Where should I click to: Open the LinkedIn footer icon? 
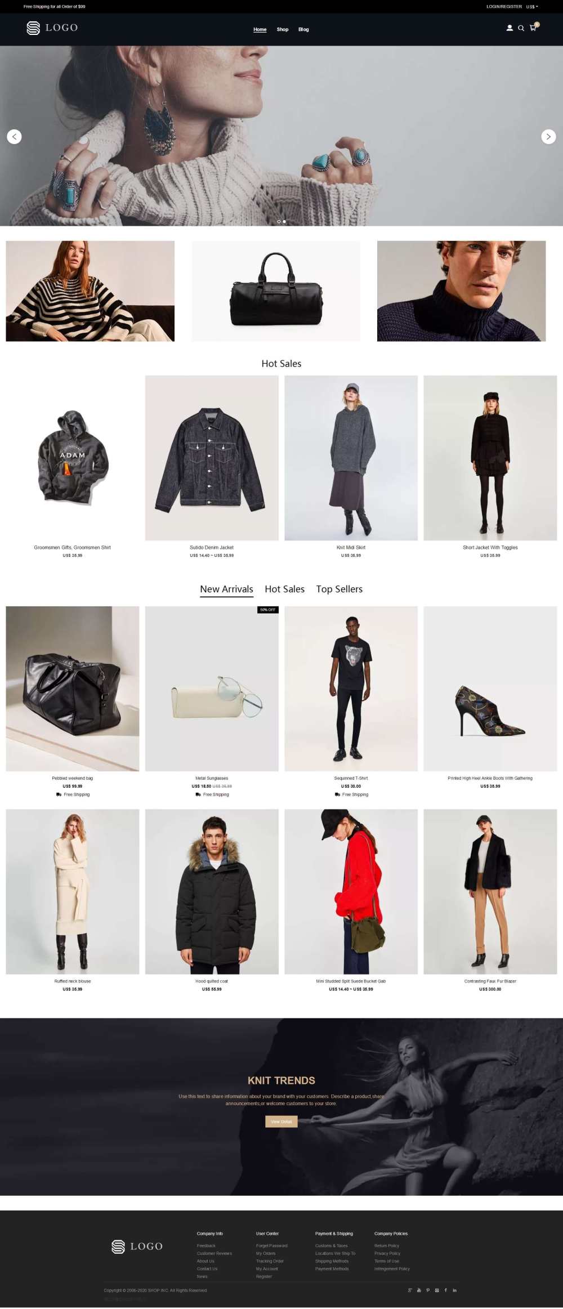pos(455,1290)
